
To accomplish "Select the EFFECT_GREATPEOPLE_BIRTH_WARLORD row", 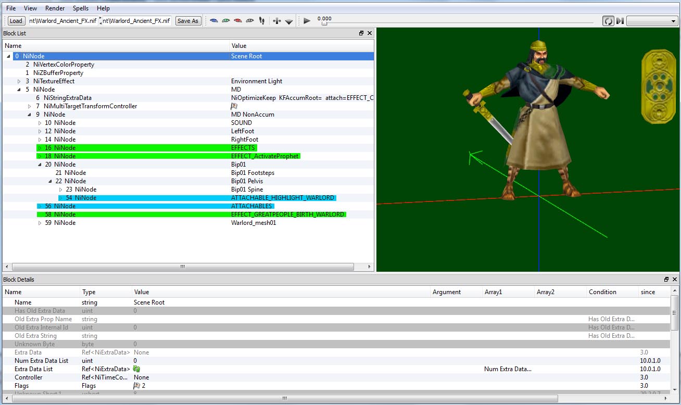I will point(188,214).
